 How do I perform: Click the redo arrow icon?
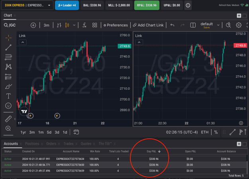tap(182, 25)
